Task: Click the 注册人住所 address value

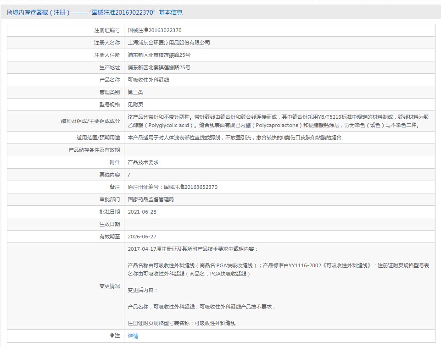Action: [159, 55]
